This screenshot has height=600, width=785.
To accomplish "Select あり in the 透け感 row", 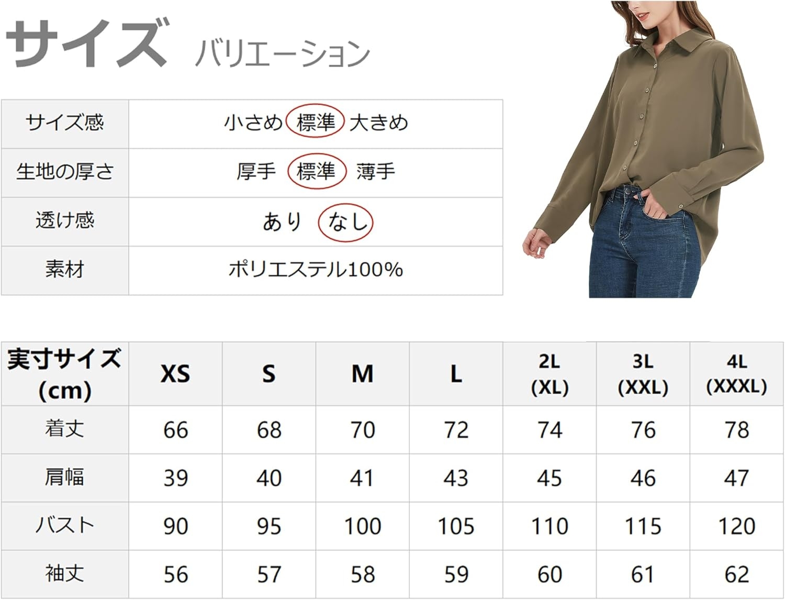I will coord(283,221).
